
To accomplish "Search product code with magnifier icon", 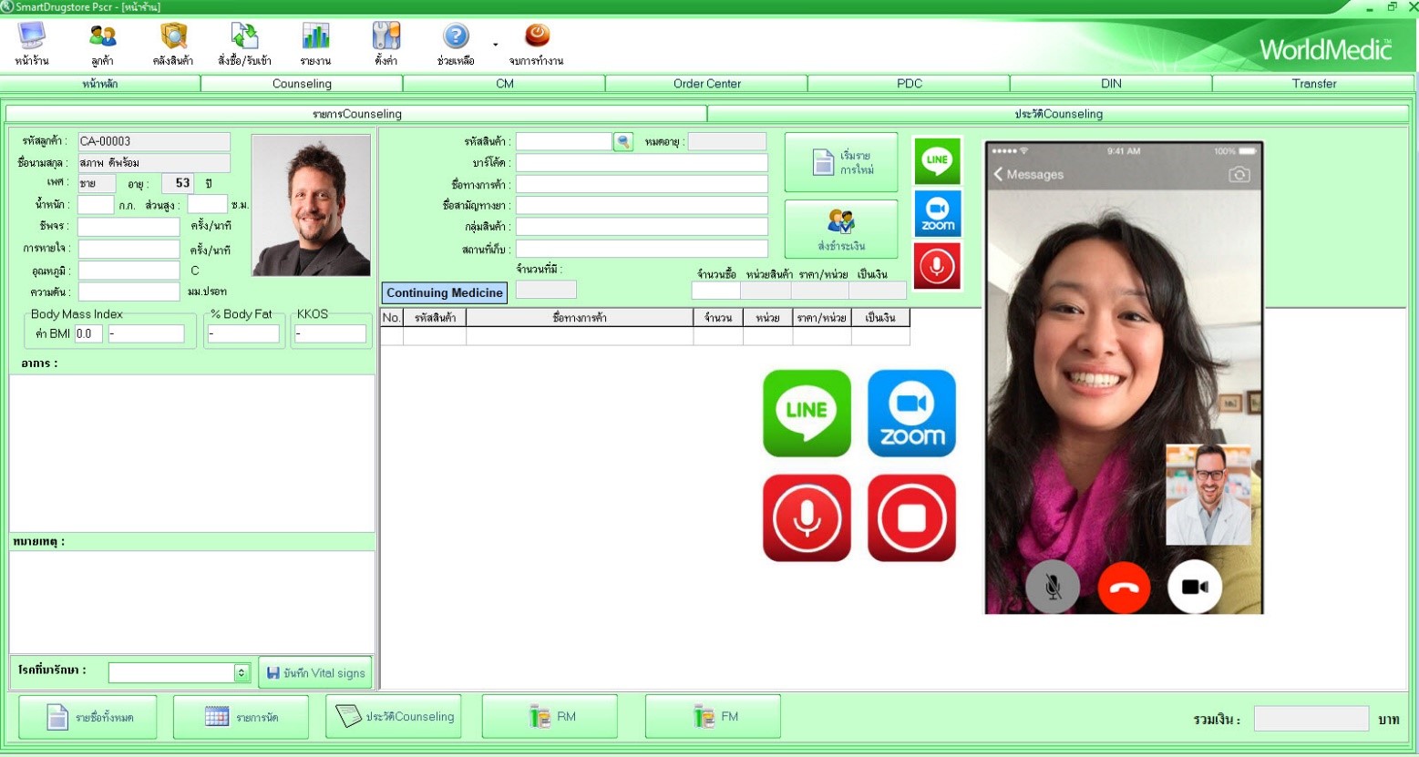I will tap(623, 141).
